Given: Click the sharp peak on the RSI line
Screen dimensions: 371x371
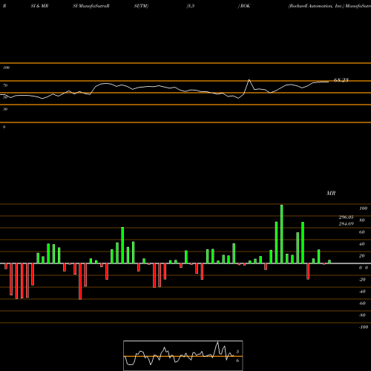Looking at the screenshot, I should (249, 80).
